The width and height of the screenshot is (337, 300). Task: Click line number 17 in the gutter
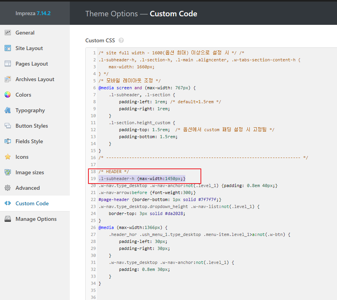pos(93,165)
